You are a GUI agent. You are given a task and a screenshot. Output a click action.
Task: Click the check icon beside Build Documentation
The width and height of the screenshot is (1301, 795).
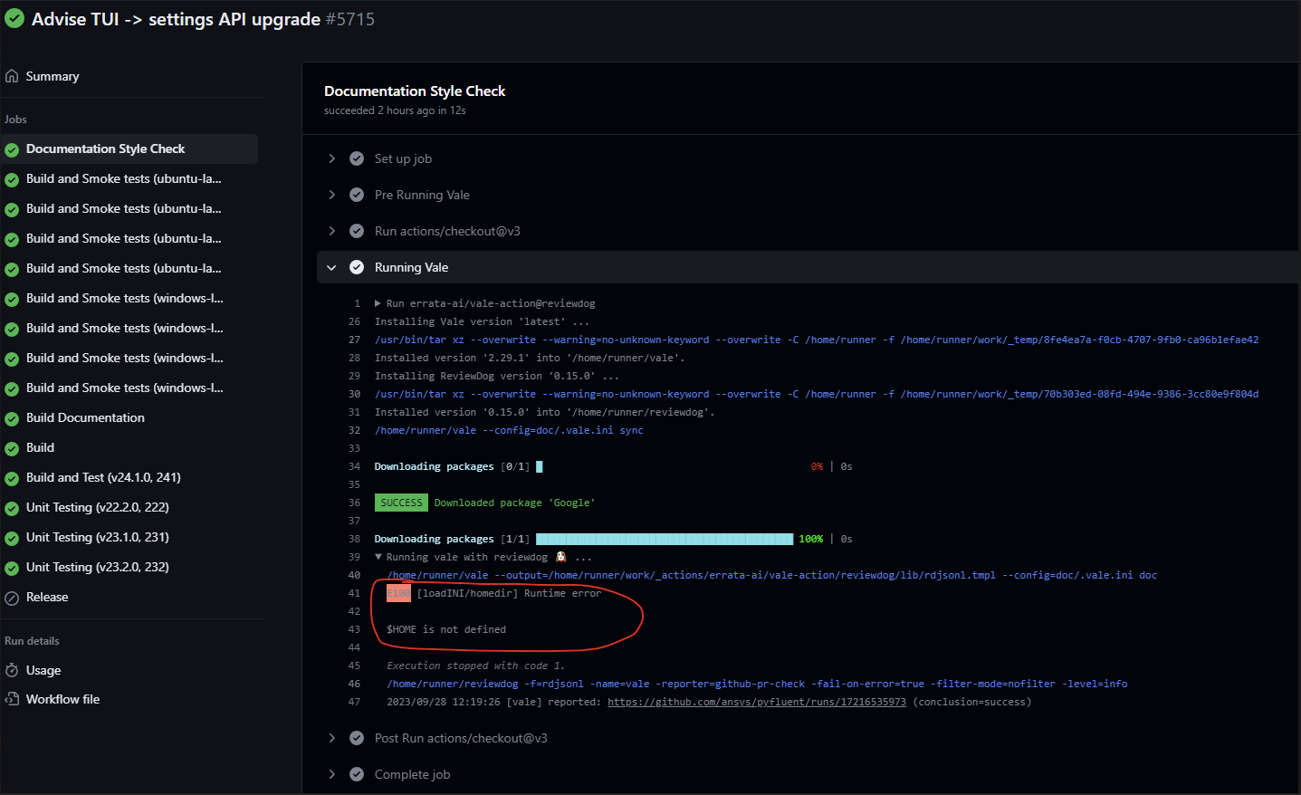coord(12,417)
